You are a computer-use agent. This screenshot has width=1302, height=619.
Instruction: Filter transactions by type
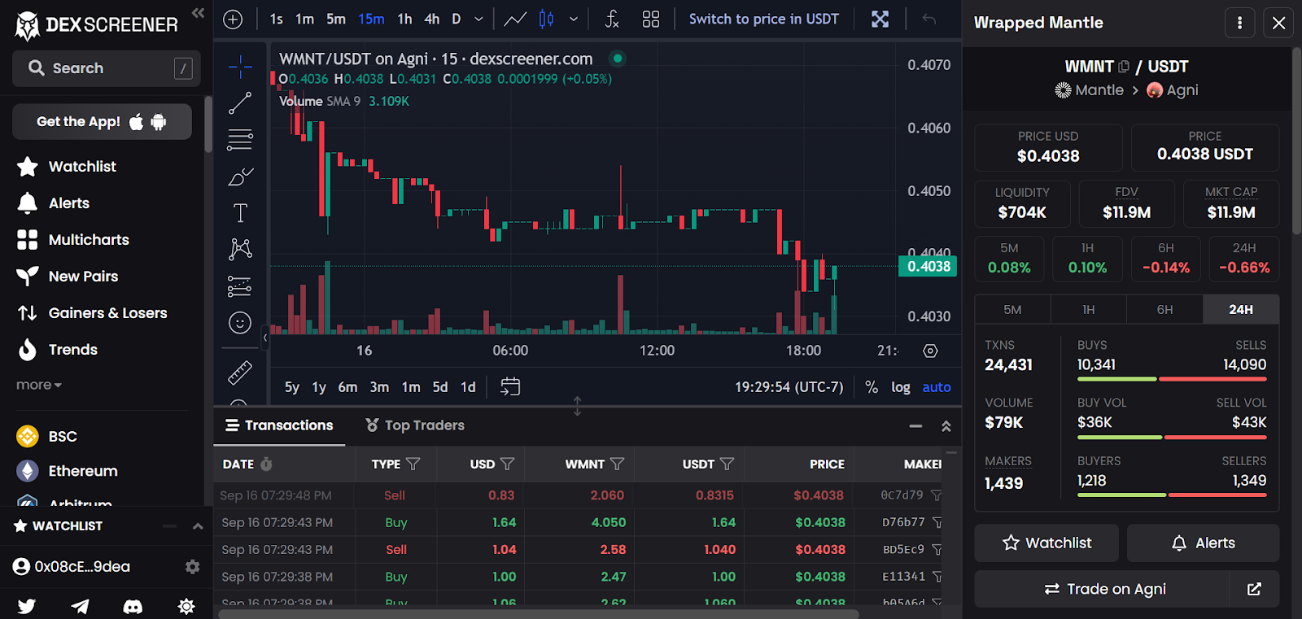point(413,464)
